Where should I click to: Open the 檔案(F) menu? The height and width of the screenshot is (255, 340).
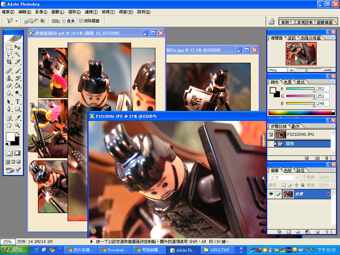[x=8, y=12]
